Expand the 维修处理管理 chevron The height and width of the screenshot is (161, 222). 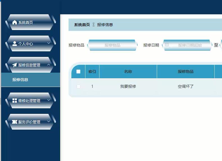(49, 100)
